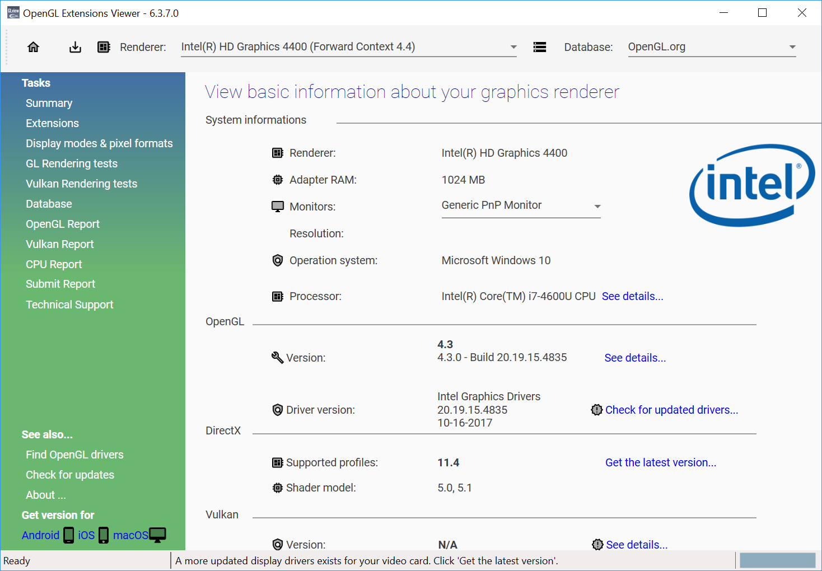This screenshot has width=822, height=571.
Task: Click Get the latest version link
Action: click(x=661, y=462)
